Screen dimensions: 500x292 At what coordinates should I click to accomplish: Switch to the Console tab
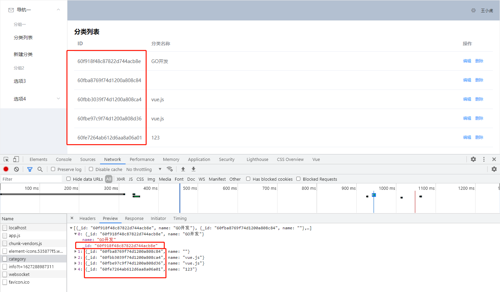pos(64,160)
